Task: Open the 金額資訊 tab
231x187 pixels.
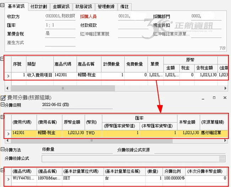Action: [x=61, y=7]
